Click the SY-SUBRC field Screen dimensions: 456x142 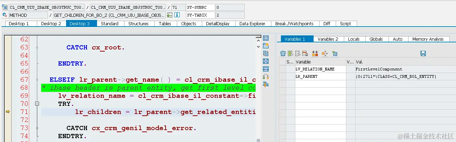click(x=200, y=7)
